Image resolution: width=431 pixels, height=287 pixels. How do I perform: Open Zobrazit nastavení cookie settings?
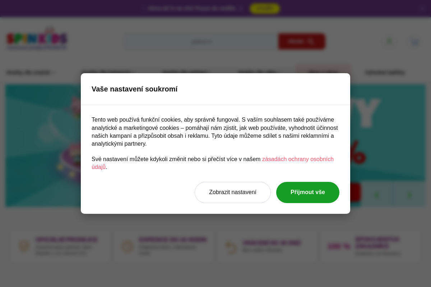233,192
